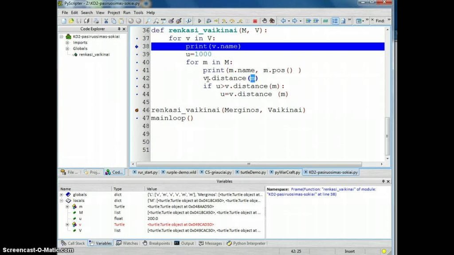Screen dimensions: 454x255
Task: Open the Tools menu
Action: pos(138,13)
